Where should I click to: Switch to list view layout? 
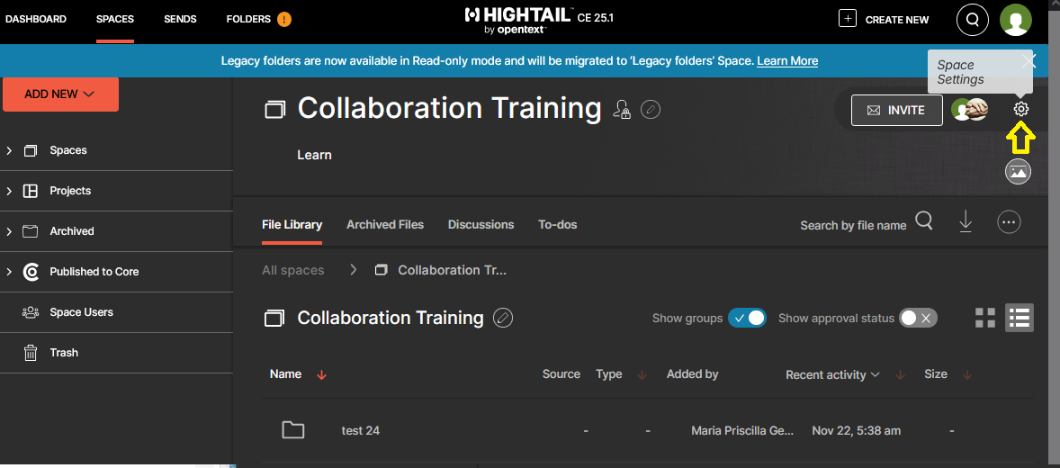(1019, 318)
